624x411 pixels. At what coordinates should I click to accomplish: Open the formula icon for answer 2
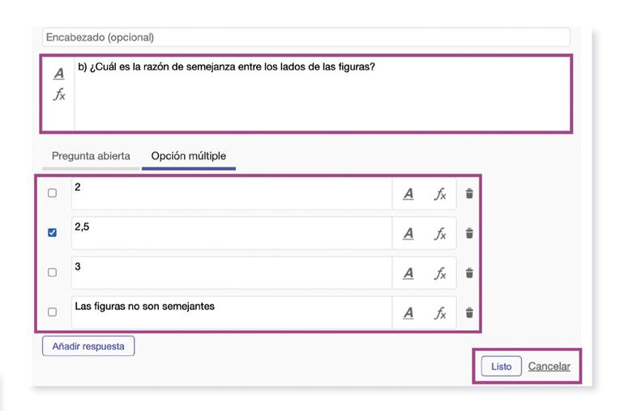point(439,193)
